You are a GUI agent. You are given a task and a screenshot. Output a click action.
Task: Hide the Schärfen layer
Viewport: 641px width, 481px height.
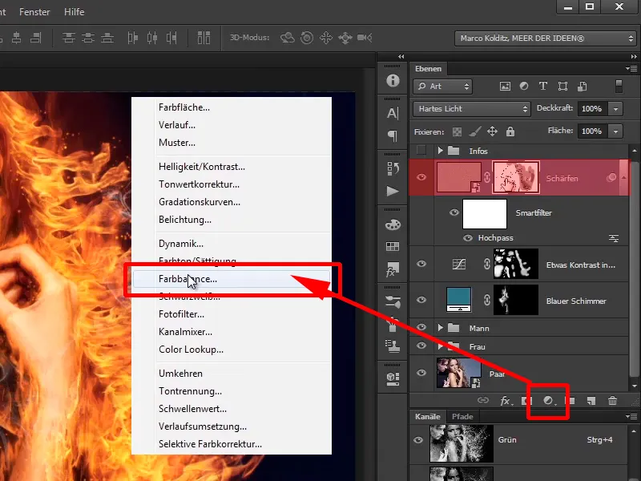[x=421, y=177]
